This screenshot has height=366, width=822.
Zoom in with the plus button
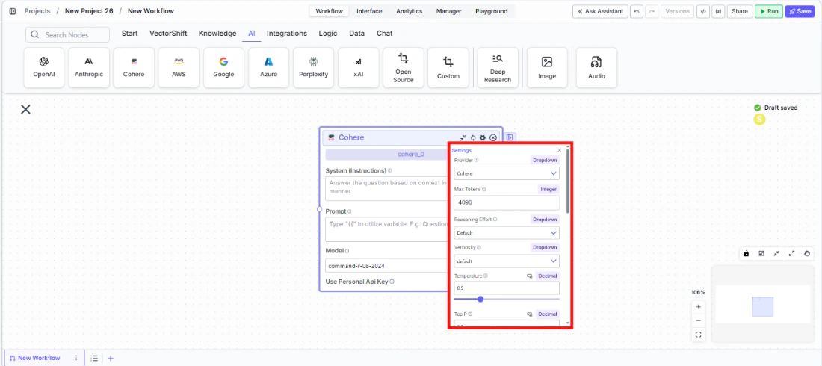pyautogui.click(x=698, y=307)
